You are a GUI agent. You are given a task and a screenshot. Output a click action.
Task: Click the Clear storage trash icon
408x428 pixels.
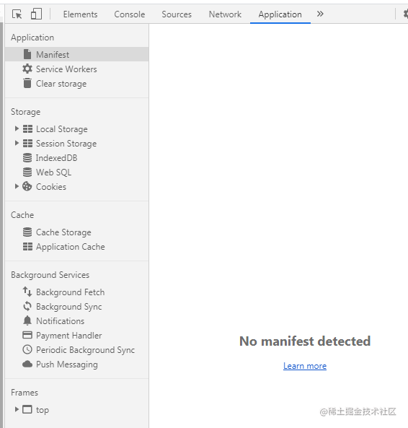click(x=27, y=83)
